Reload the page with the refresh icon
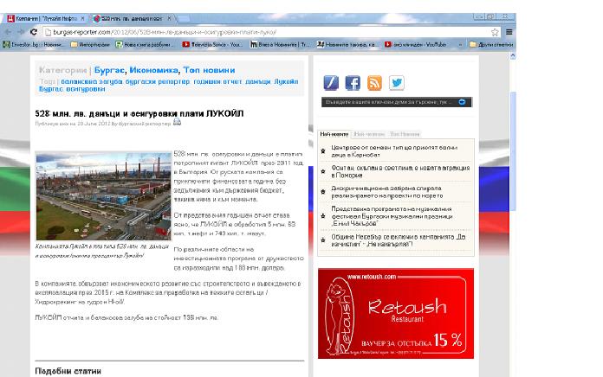 34,32
